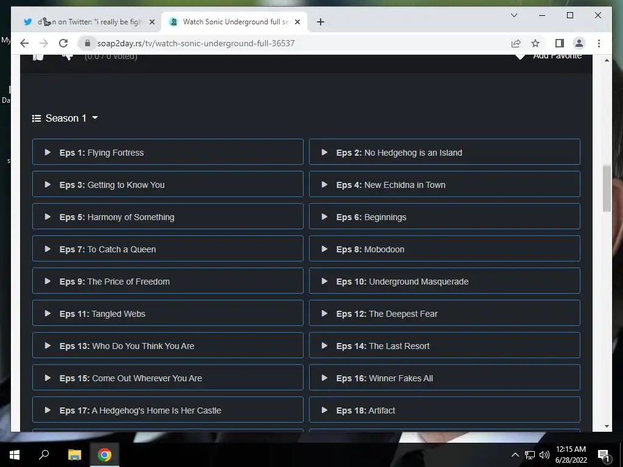623x467 pixels.
Task: Click the Chrome taskbar icon
Action: (x=105, y=455)
